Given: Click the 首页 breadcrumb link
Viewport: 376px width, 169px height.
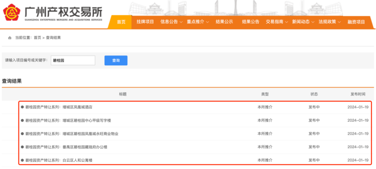Looking at the screenshot, I should [38, 38].
